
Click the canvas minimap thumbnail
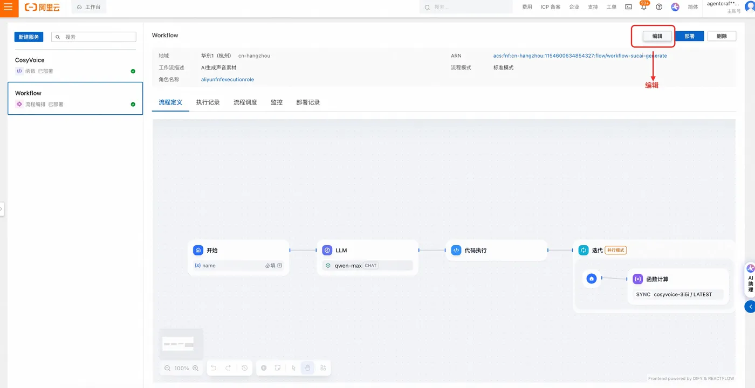[x=181, y=344]
